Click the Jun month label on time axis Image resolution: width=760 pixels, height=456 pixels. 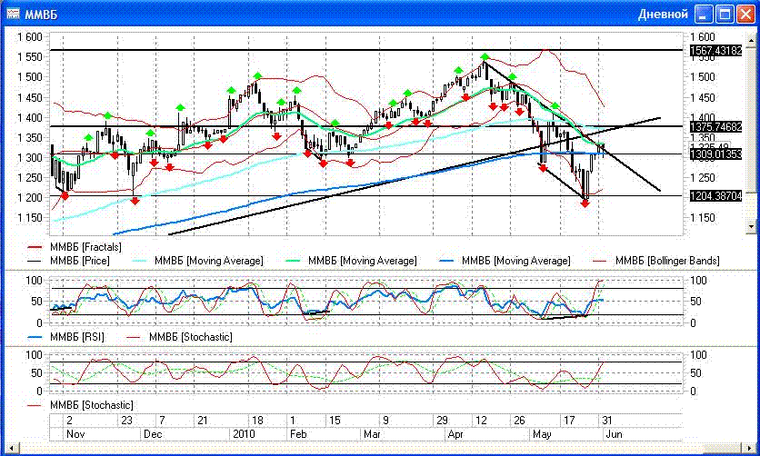point(615,433)
